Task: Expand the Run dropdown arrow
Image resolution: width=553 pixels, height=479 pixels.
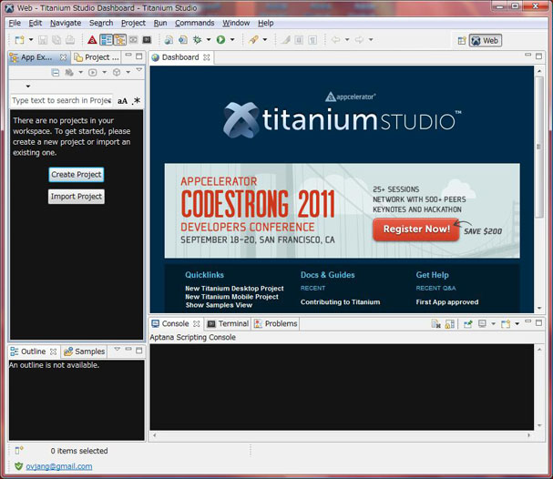Action: [x=232, y=39]
